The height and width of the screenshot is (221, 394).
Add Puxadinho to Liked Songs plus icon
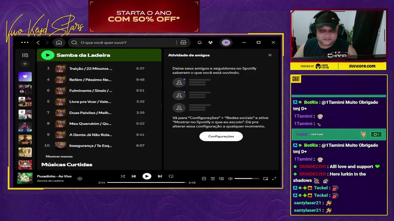[x=80, y=178]
